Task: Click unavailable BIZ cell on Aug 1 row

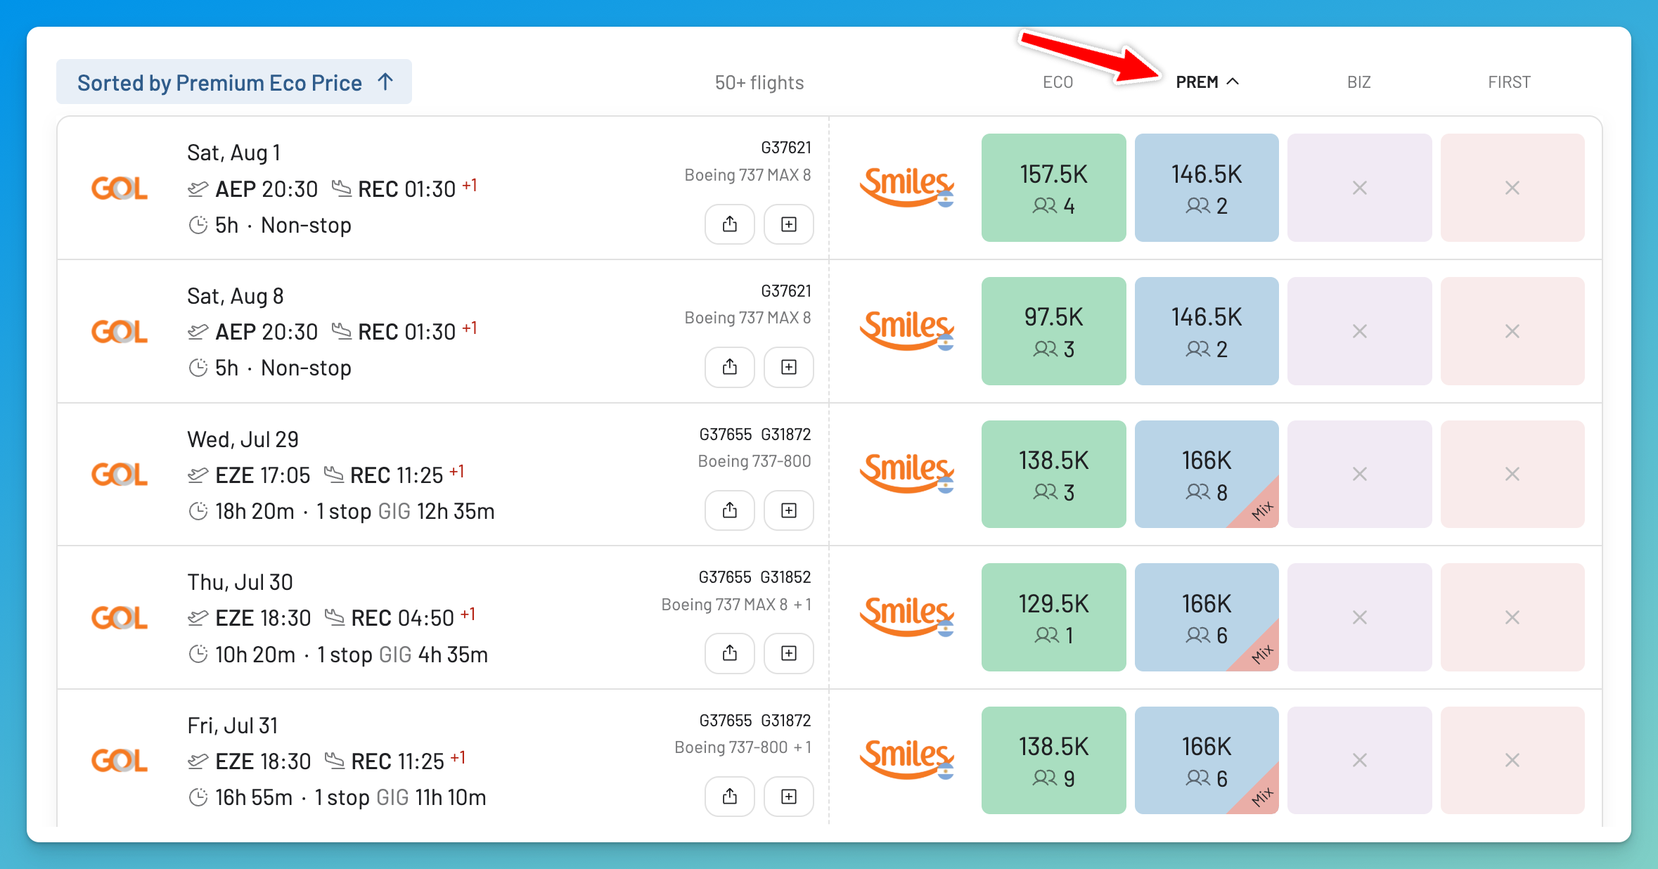Action: 1359,188
